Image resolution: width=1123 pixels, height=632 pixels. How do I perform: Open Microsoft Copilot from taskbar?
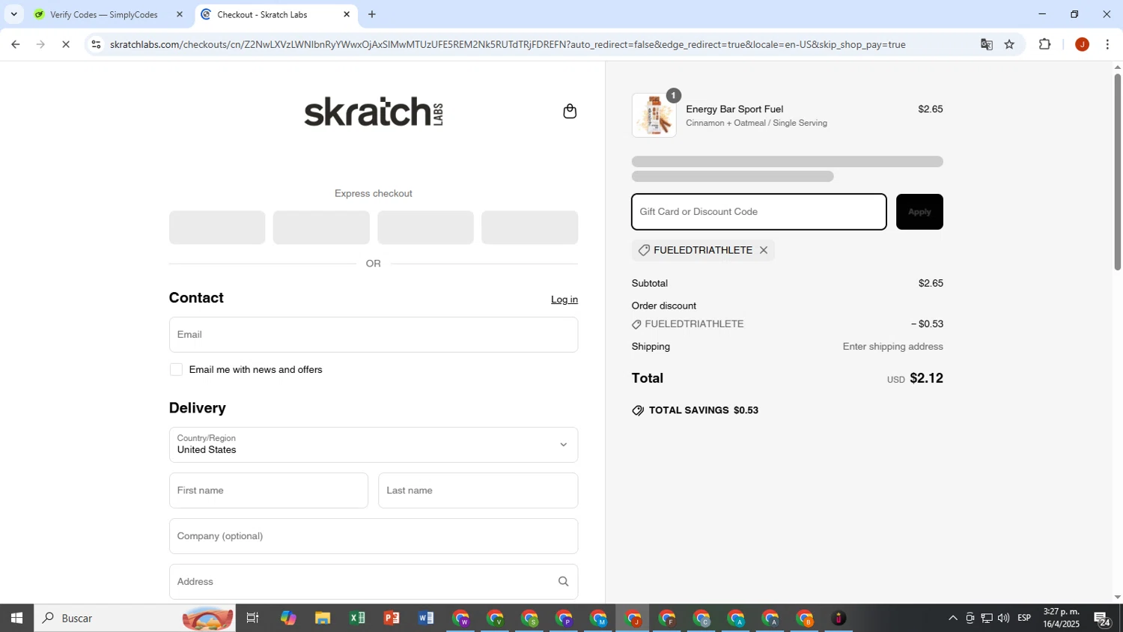pos(288,619)
